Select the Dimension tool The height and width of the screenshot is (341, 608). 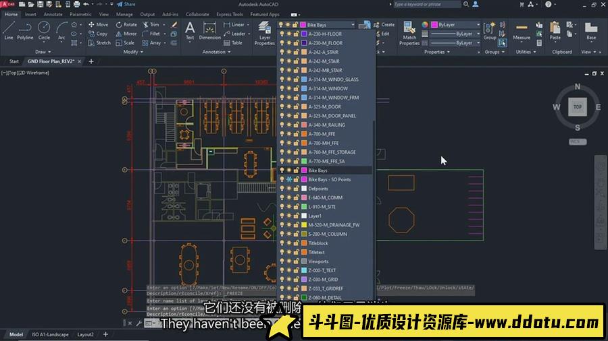click(210, 30)
